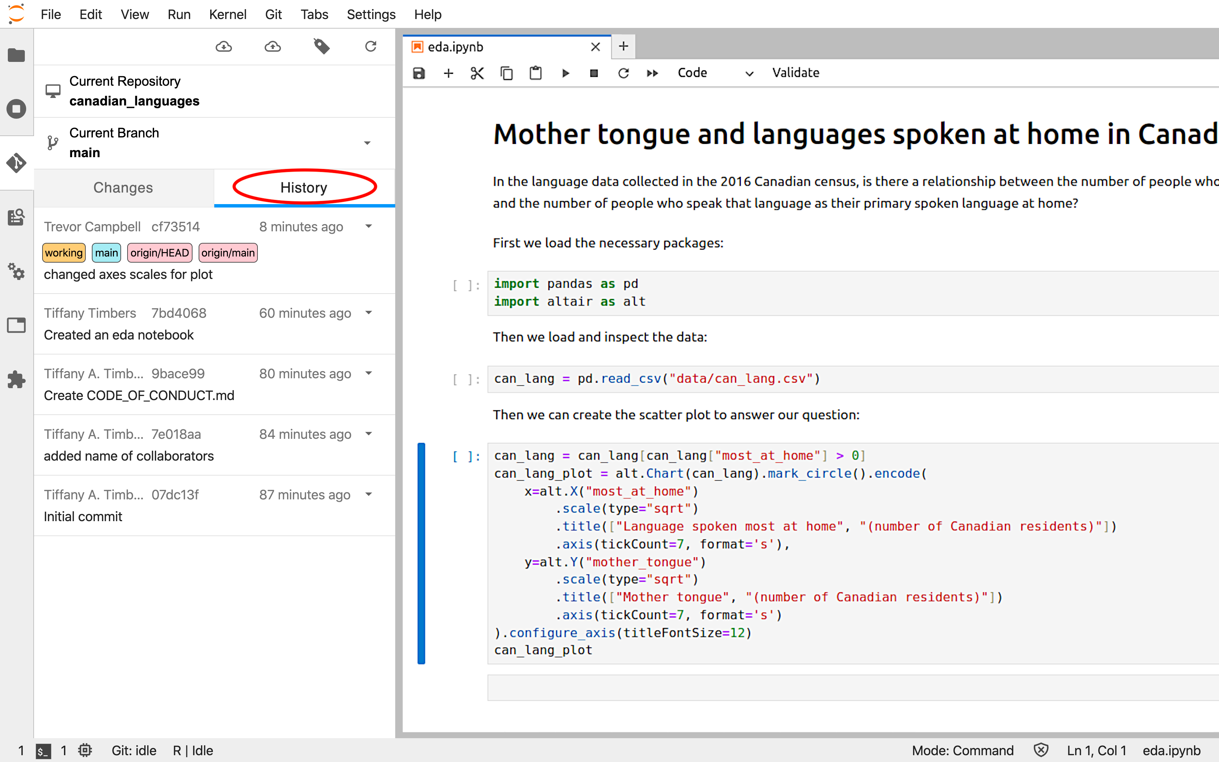This screenshot has width=1219, height=762.
Task: Cut the selected cell with the scissors icon
Action: point(477,73)
